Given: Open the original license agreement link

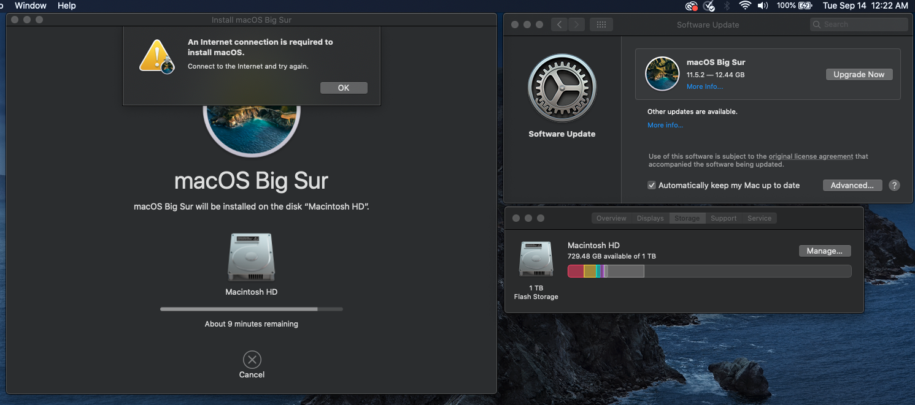Looking at the screenshot, I should [x=811, y=156].
